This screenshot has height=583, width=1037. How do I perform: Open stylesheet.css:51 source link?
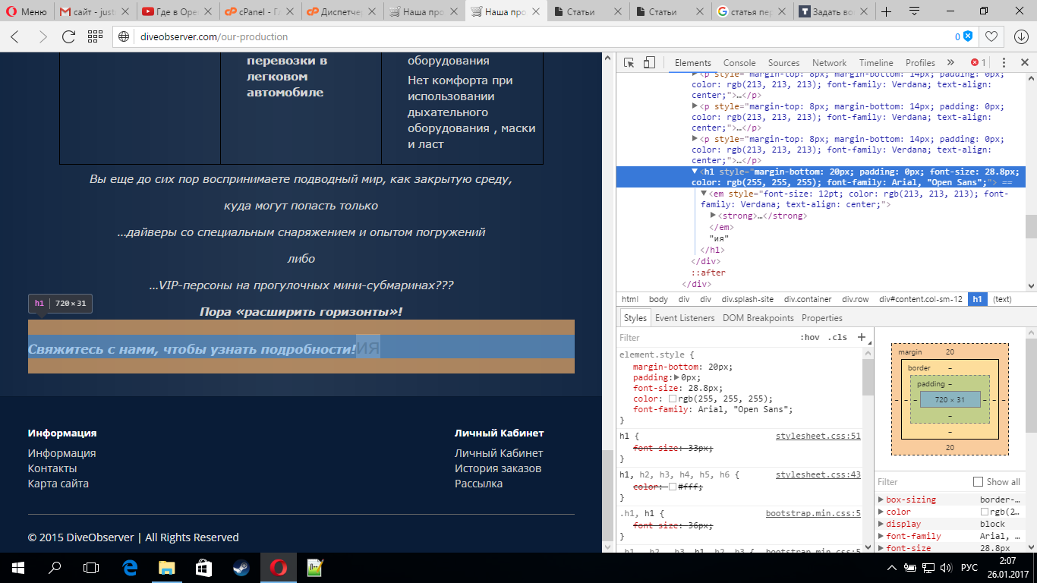point(818,436)
